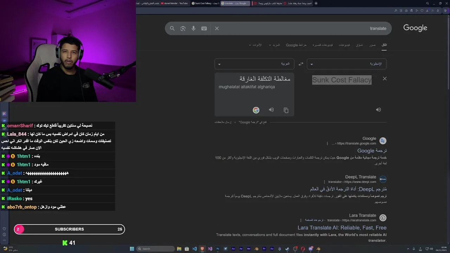Clear the search box with X
The width and height of the screenshot is (450, 253).
pos(217,28)
